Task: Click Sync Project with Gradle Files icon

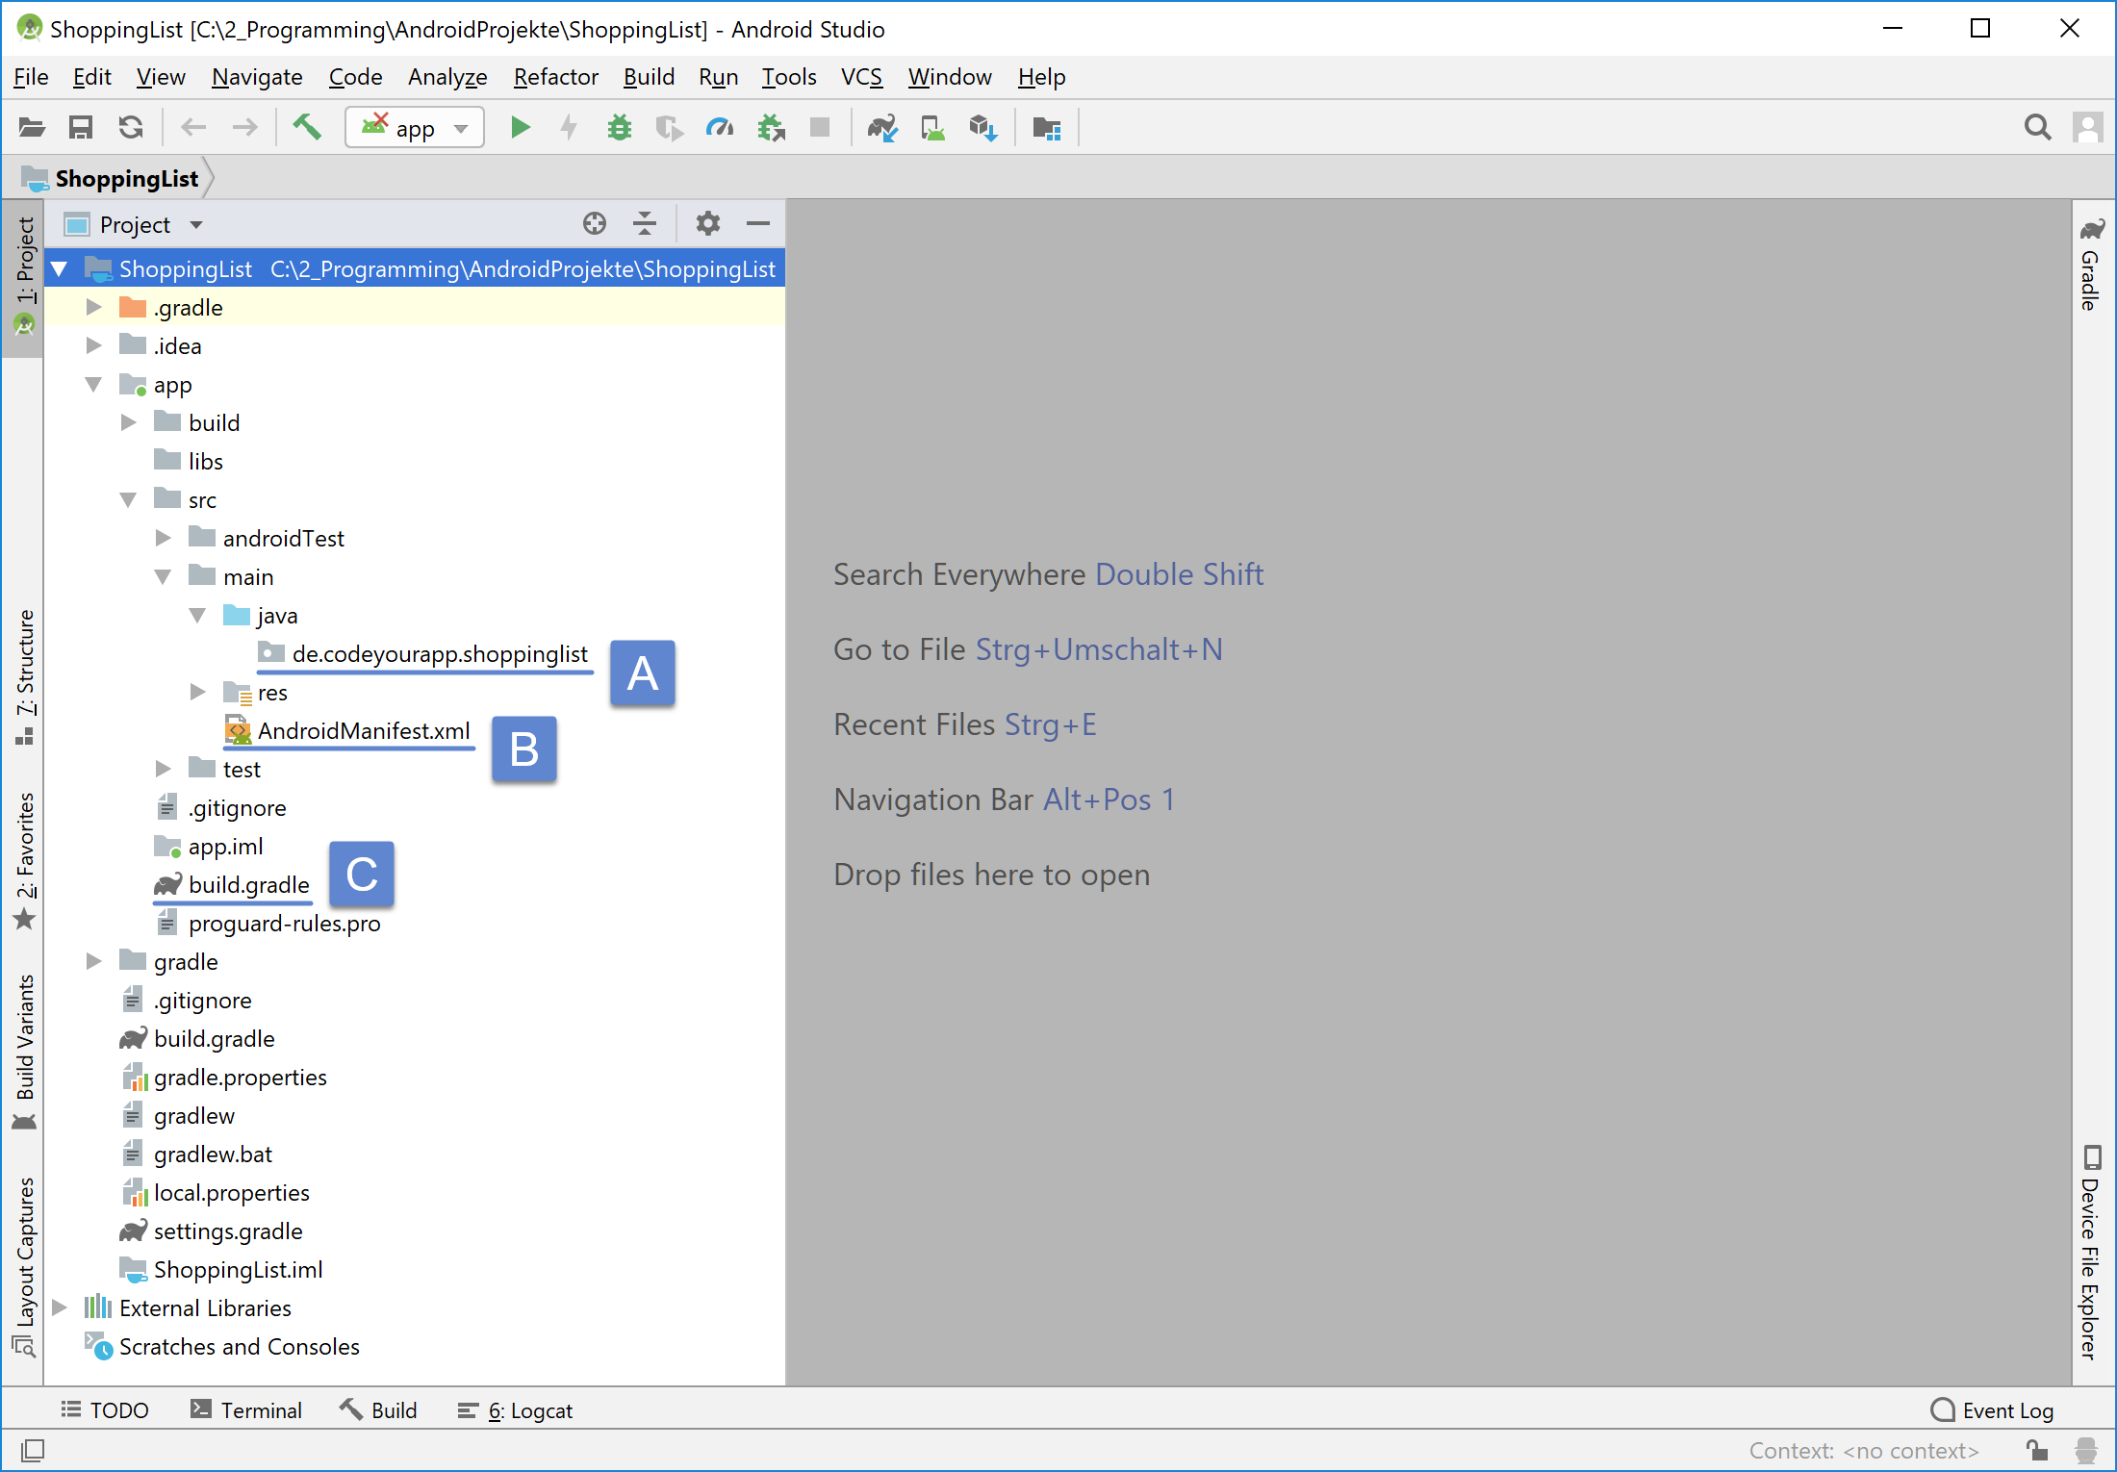Action: point(882,127)
